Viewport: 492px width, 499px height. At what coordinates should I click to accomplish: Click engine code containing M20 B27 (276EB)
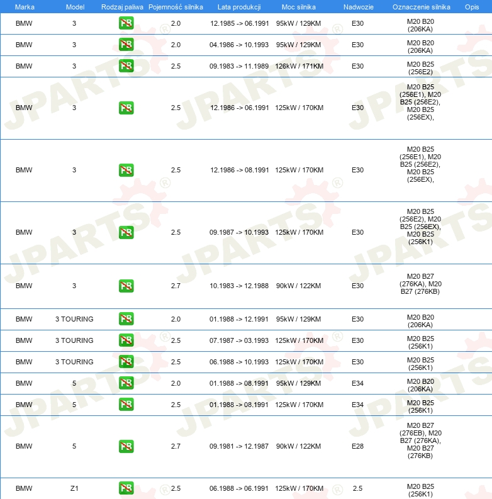[x=420, y=440]
